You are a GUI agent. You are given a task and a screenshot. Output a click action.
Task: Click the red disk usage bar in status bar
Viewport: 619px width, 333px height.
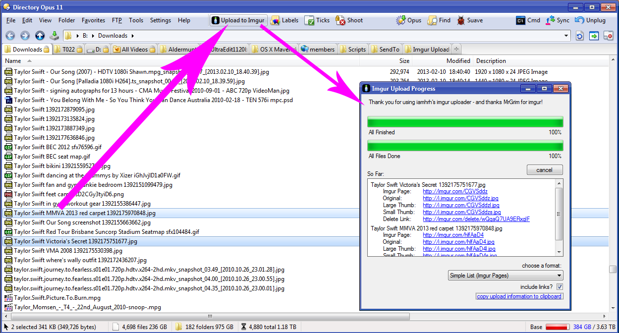click(558, 327)
